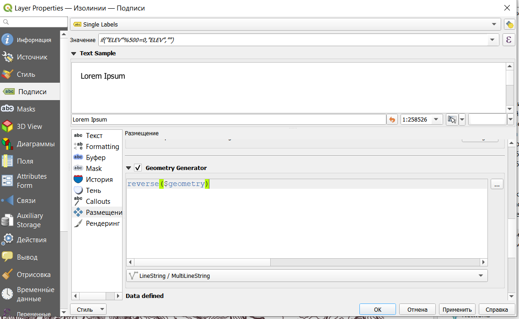Open the scale 1:258526 dropdown

[436, 120]
